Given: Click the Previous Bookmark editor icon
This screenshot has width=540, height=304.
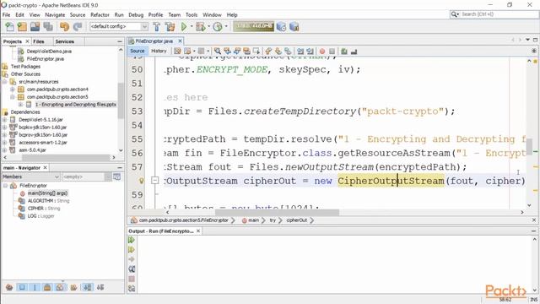Looking at the screenshot, I should pyautogui.click(x=268, y=51).
